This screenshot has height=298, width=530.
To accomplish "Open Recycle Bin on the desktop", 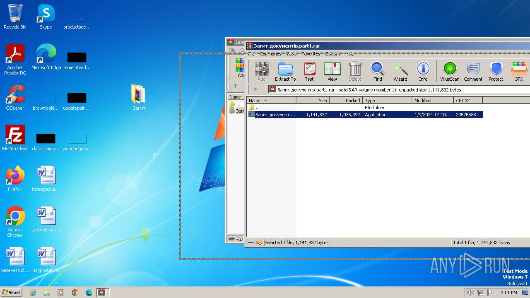I will click(x=15, y=17).
